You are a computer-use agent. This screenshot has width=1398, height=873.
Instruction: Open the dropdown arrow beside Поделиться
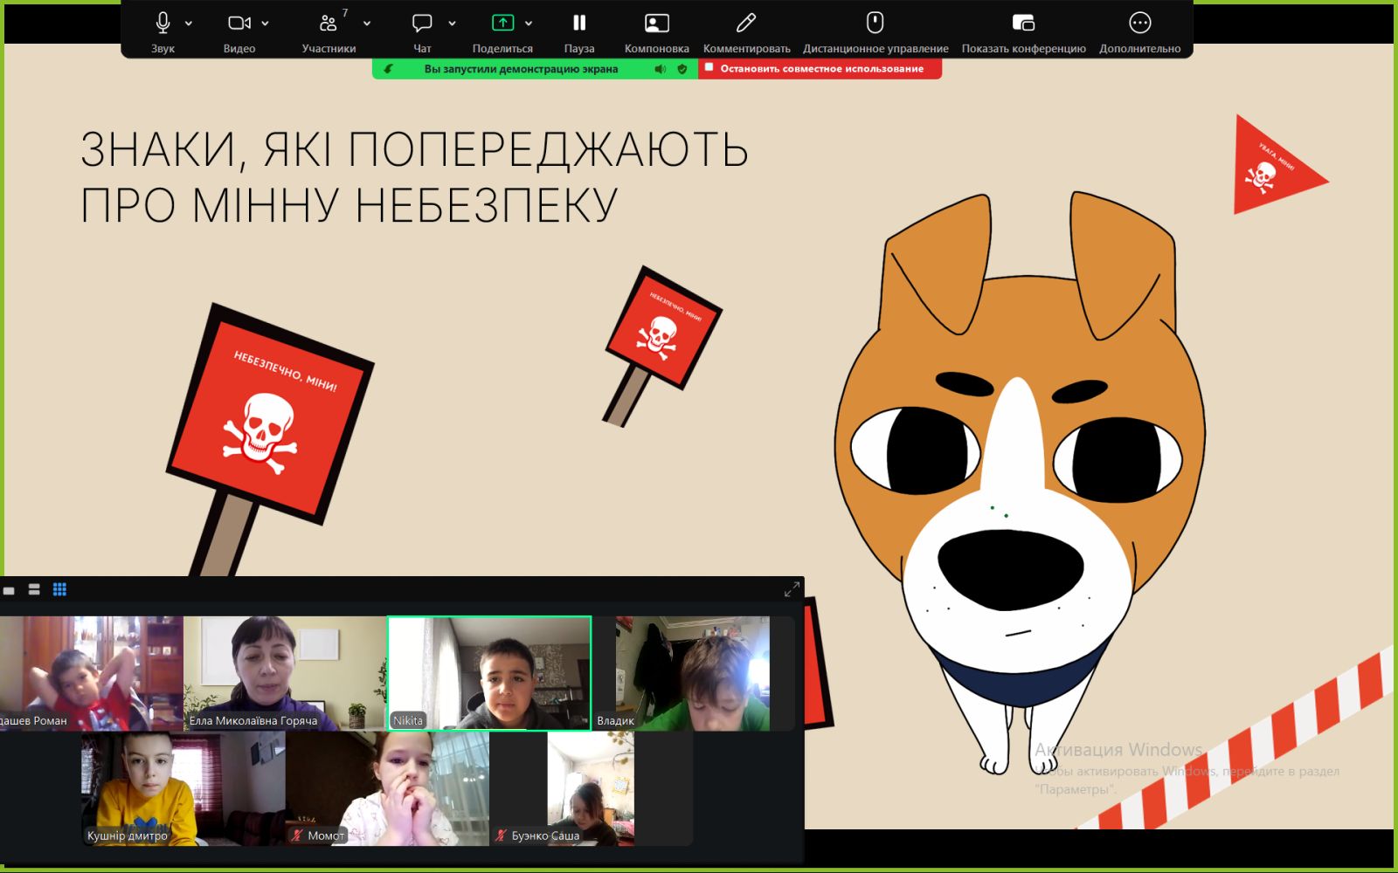coord(529,24)
